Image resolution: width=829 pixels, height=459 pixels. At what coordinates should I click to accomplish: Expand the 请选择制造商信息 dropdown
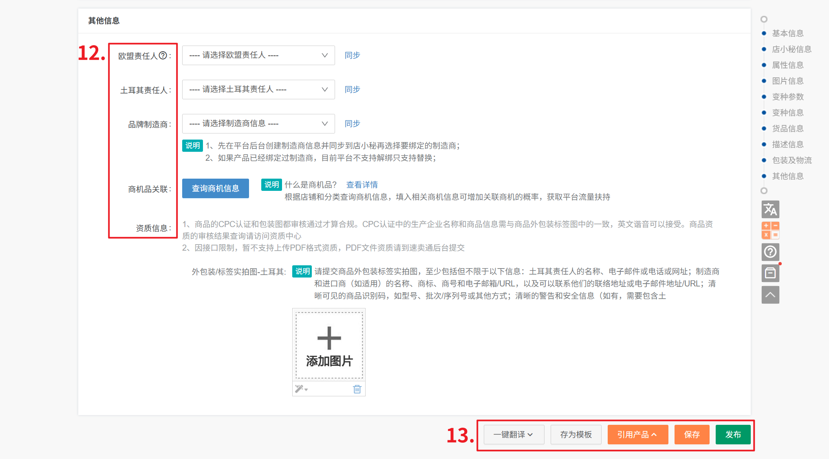point(258,124)
